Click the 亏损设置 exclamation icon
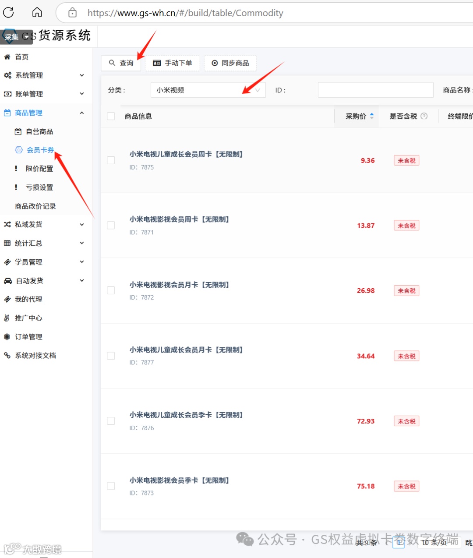473x558 pixels. (x=16, y=187)
